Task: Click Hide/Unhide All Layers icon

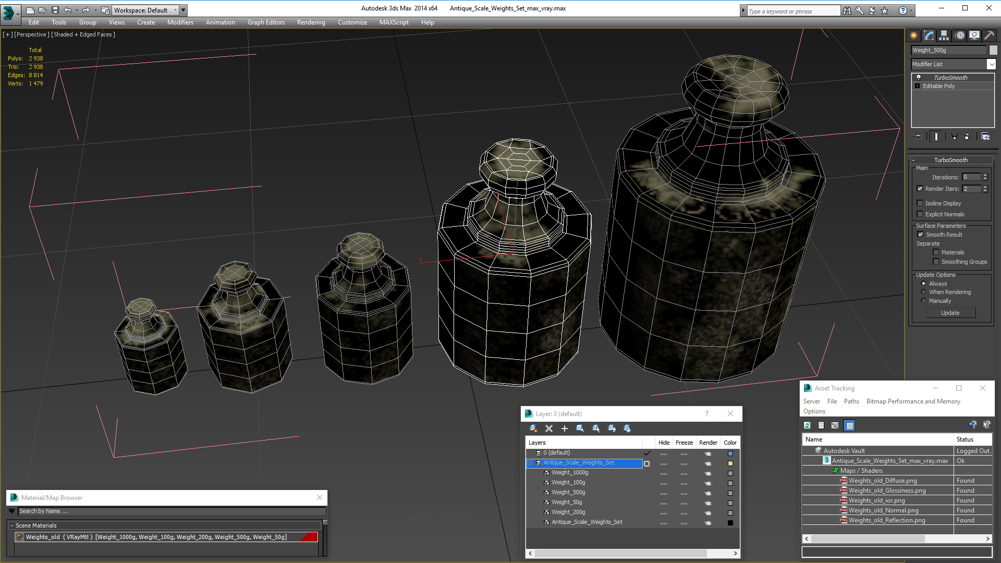Action: (612, 428)
